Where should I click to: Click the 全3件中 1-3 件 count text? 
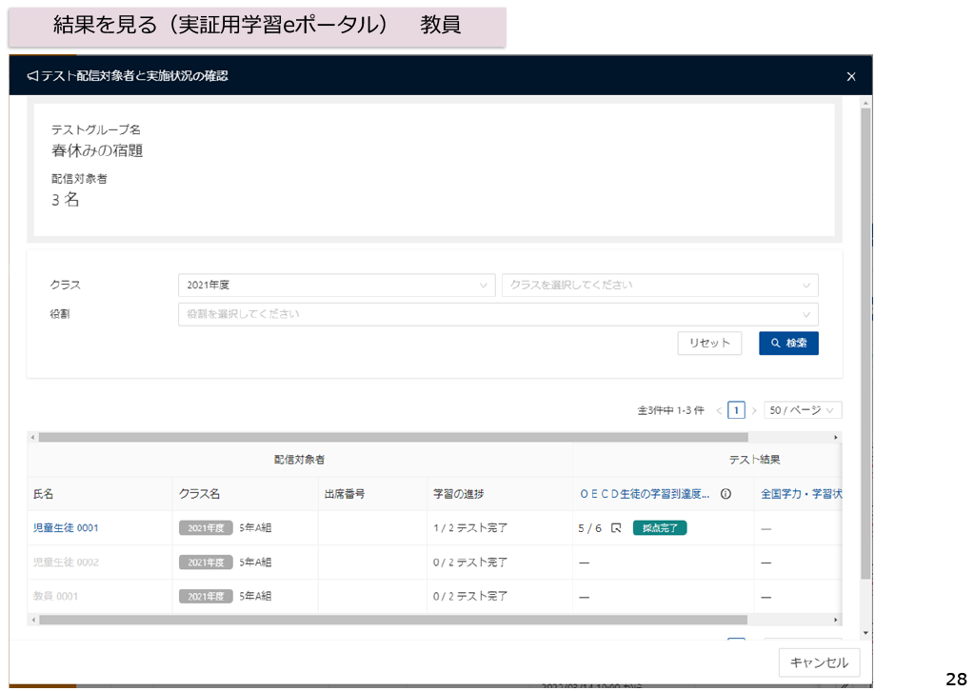(670, 411)
